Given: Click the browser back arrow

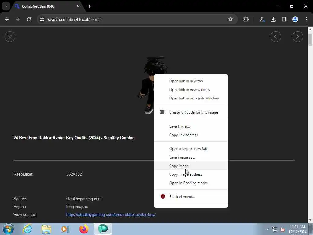Looking at the screenshot, I should [7, 19].
